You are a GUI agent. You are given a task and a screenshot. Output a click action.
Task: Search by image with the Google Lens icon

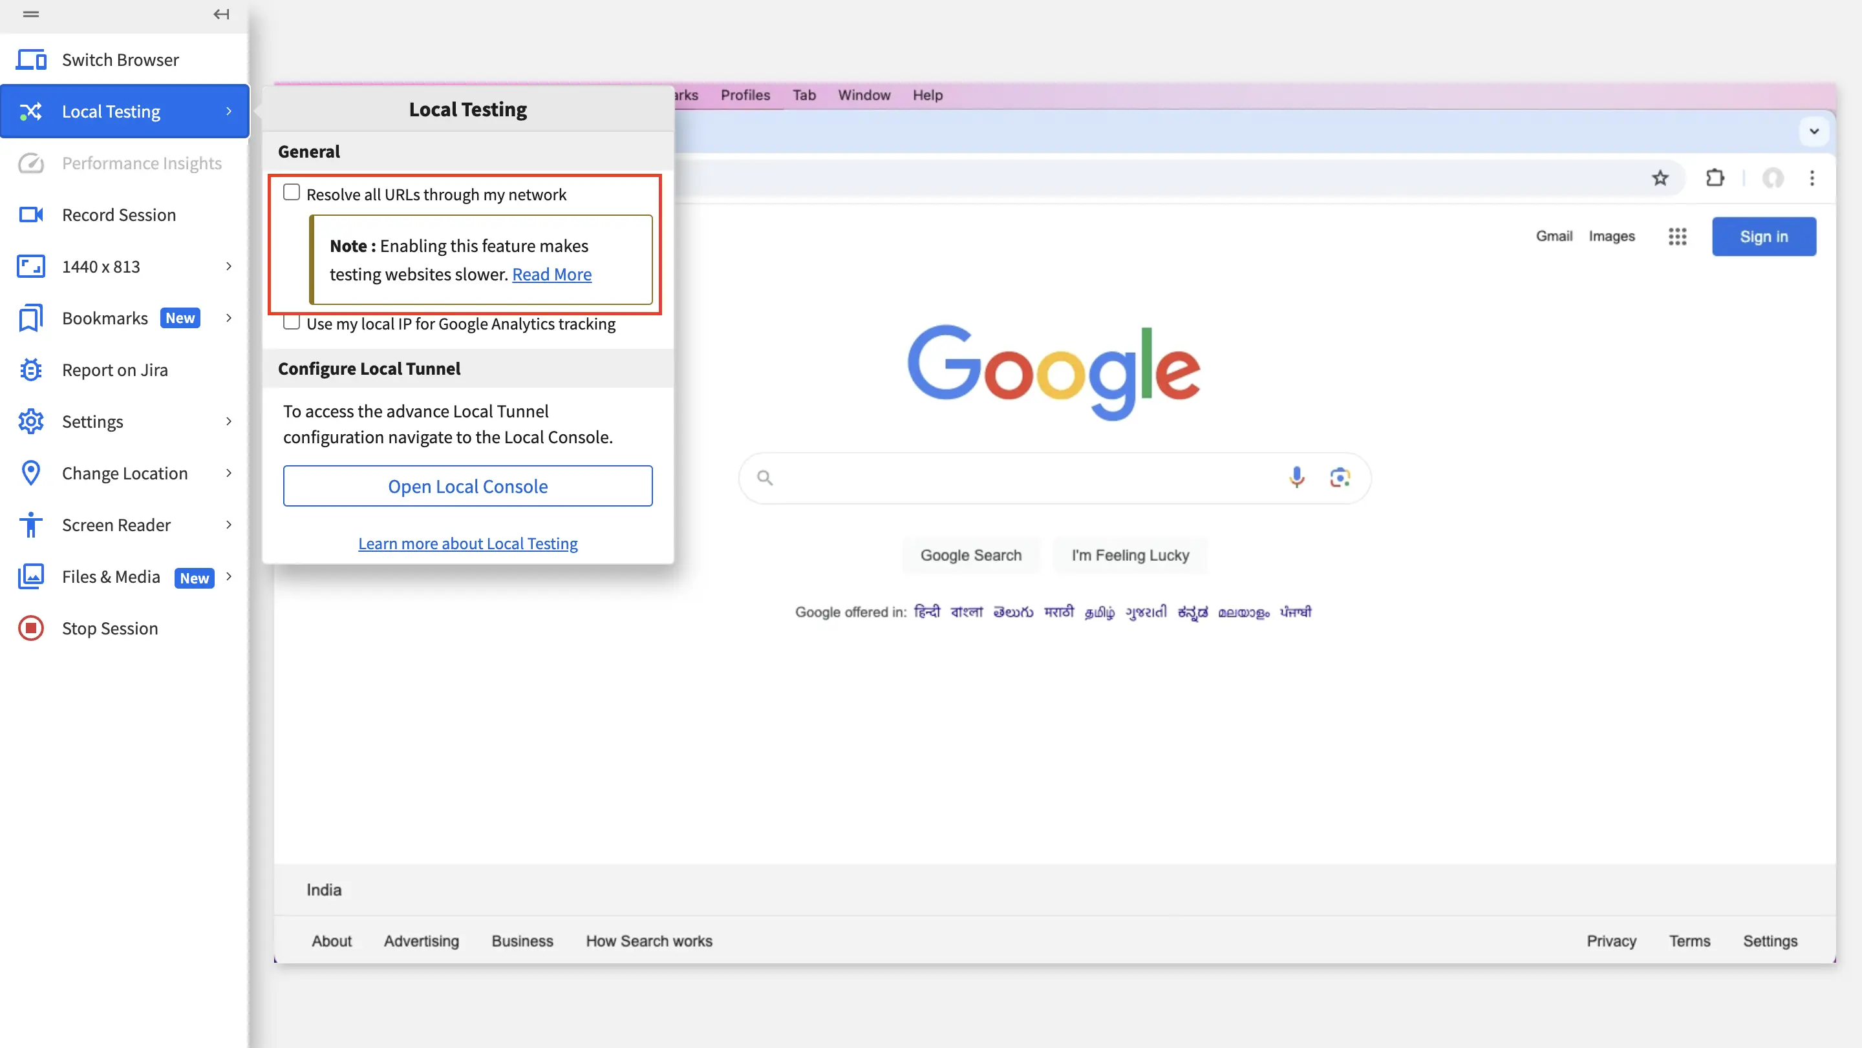point(1340,477)
